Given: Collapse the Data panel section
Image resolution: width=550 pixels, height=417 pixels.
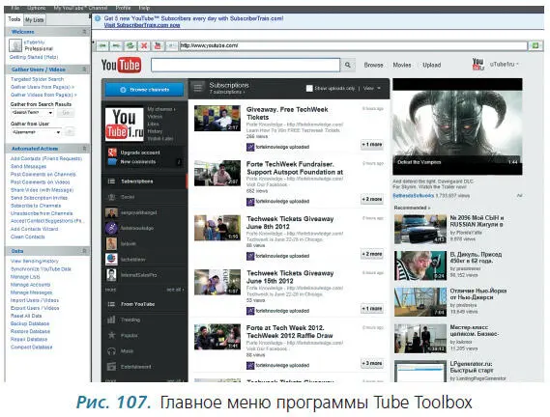Looking at the screenshot, I should pos(84,251).
